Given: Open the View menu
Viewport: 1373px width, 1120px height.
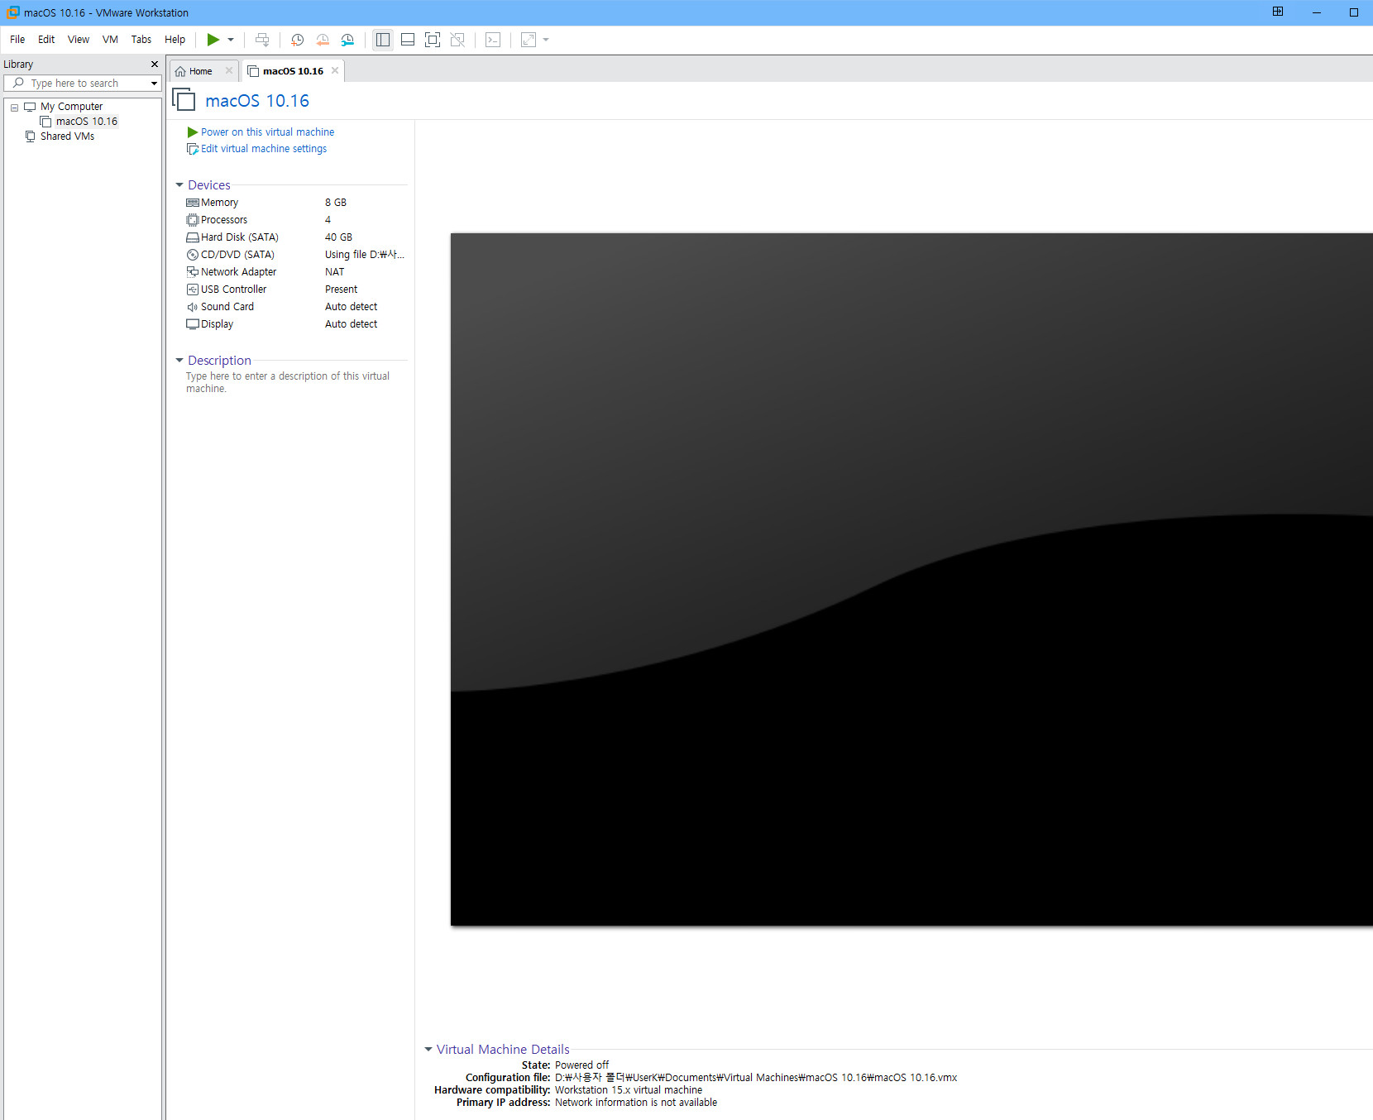Looking at the screenshot, I should click(79, 40).
